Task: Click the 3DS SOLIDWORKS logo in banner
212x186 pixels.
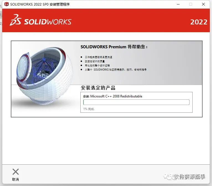Action: [x=40, y=20]
